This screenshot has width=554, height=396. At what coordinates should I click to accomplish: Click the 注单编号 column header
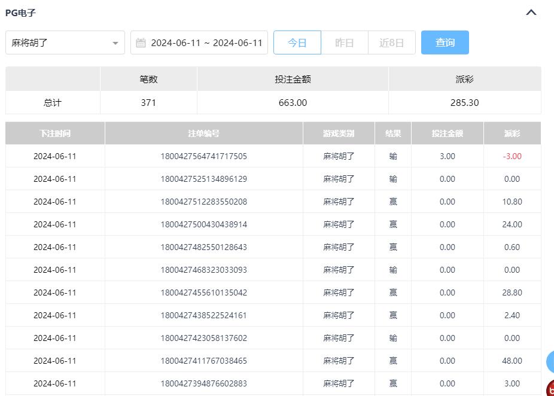click(x=203, y=133)
